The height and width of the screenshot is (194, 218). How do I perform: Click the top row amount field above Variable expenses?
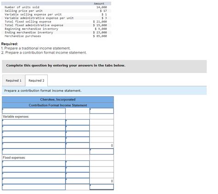coord(102,111)
